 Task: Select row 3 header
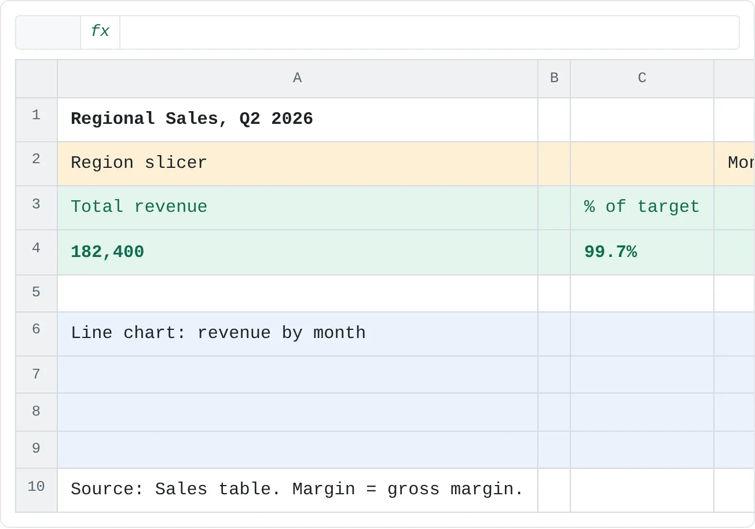coord(36,208)
